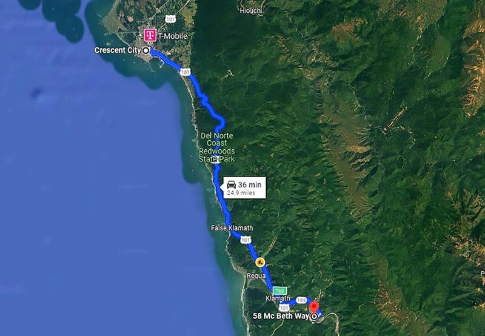Select the Hiouchi place label
The image size is (485, 336).
point(251,11)
